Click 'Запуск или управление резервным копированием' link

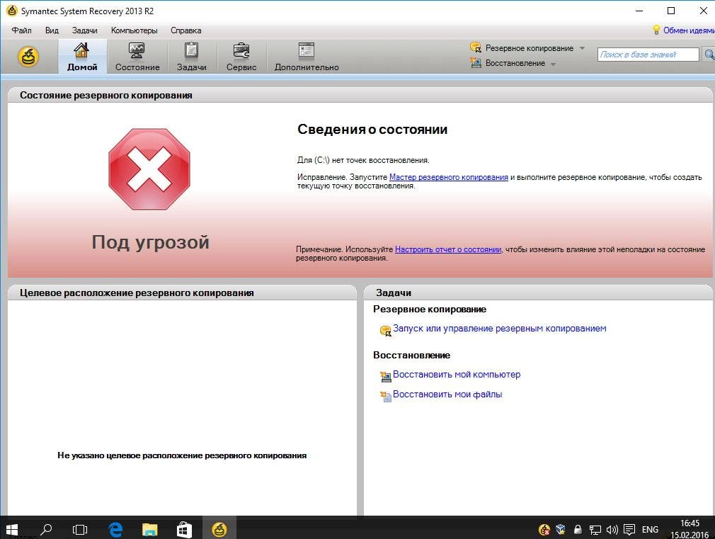tap(499, 328)
